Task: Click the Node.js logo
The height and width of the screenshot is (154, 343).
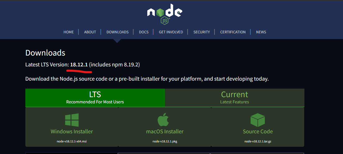Action: point(165,13)
